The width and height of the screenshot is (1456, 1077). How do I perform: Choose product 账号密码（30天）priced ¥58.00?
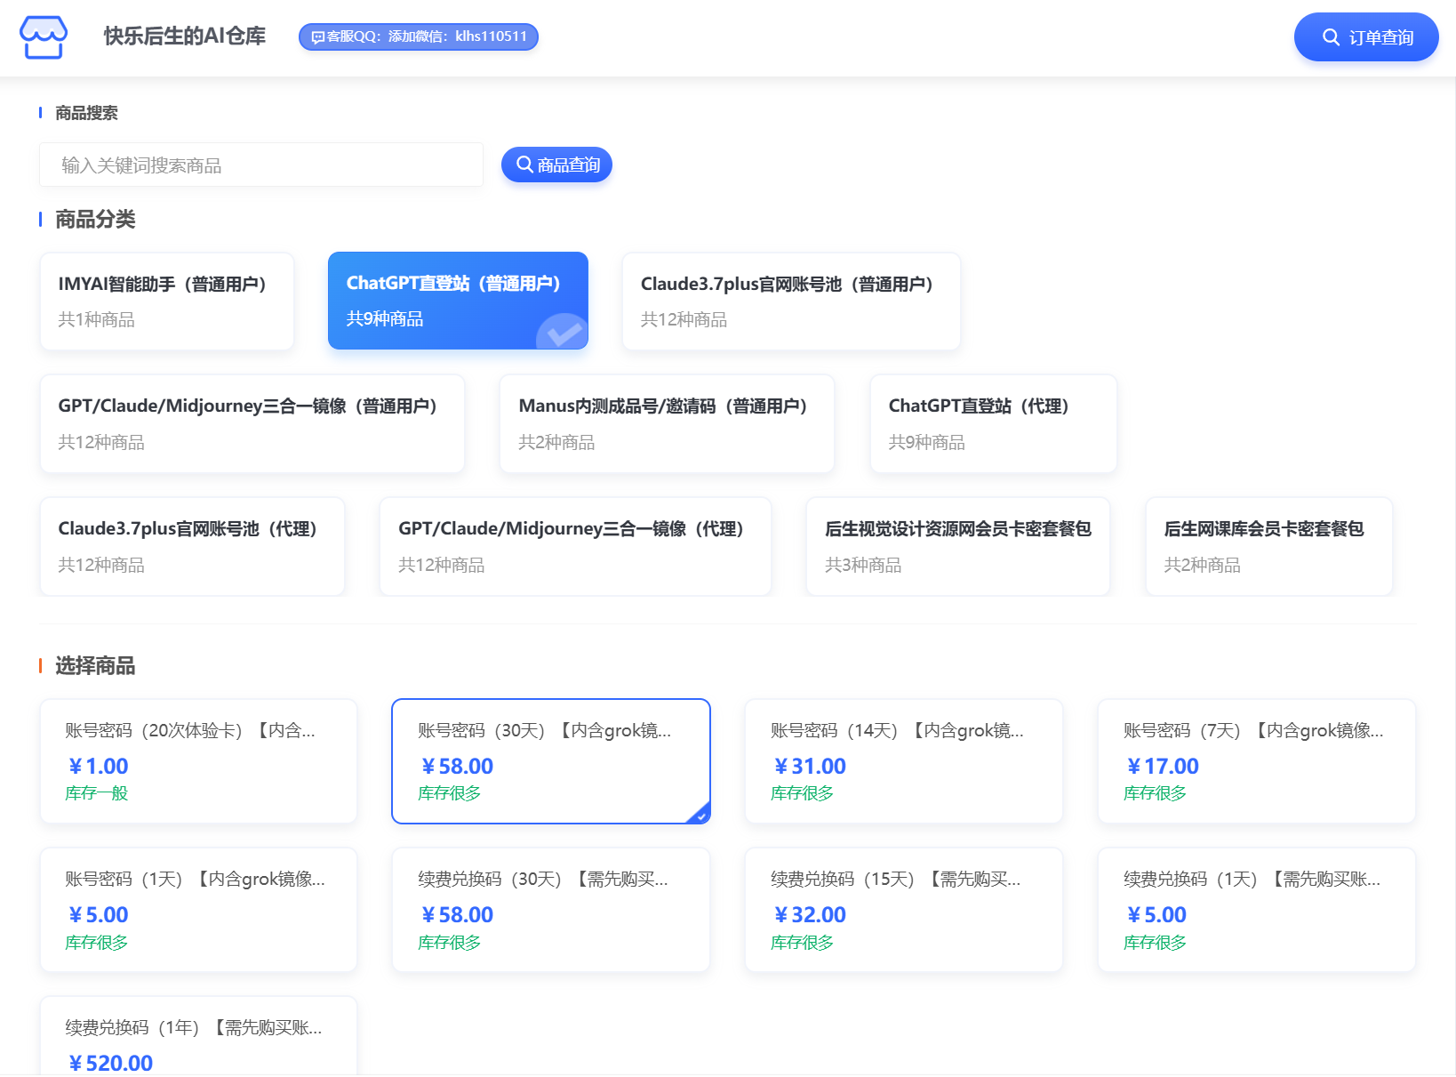pos(551,761)
